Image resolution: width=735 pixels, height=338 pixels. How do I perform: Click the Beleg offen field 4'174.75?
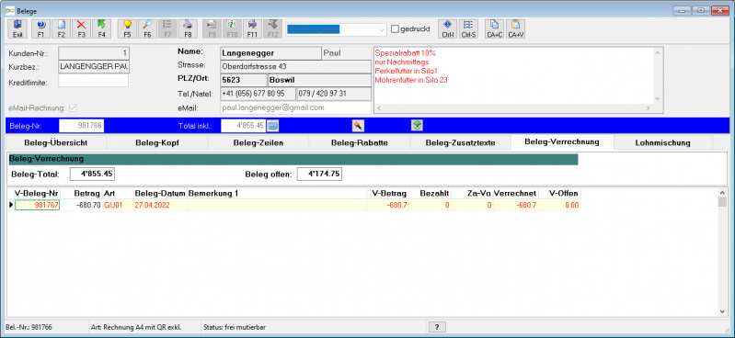pyautogui.click(x=319, y=175)
